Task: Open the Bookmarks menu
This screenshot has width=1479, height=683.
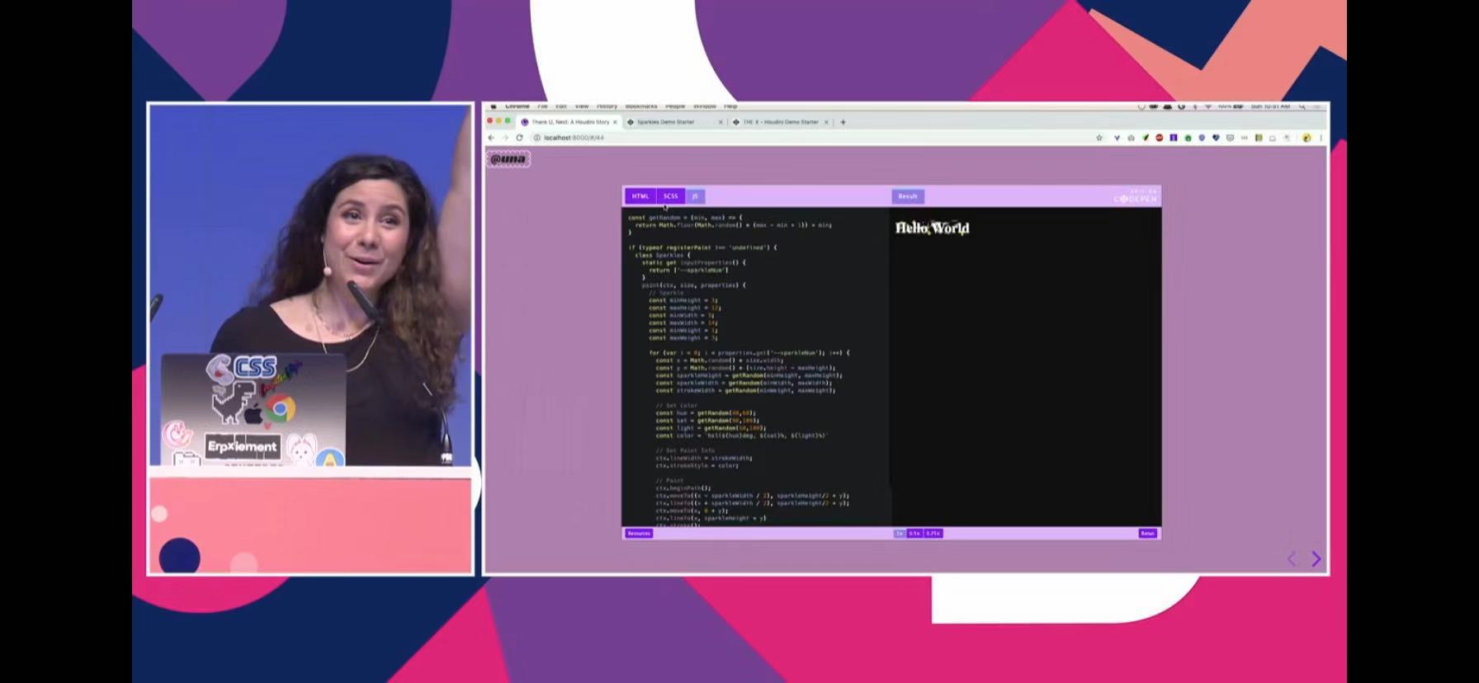Action: pyautogui.click(x=641, y=106)
